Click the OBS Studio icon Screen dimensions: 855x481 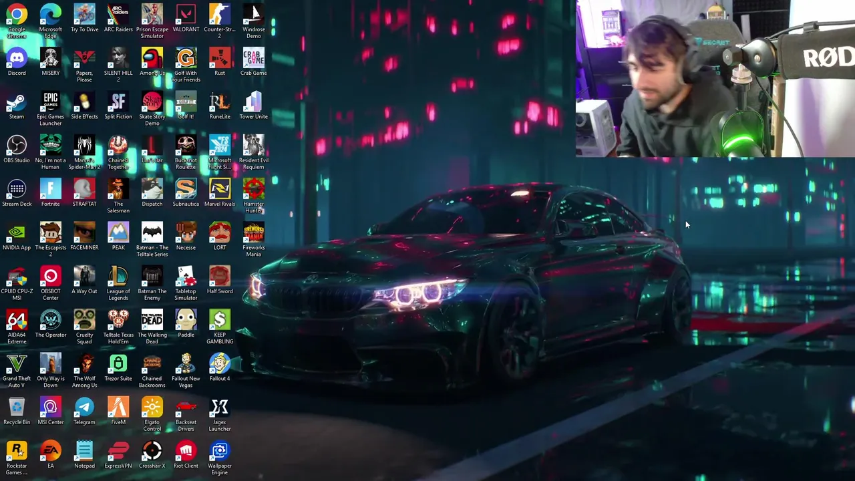pos(17,145)
